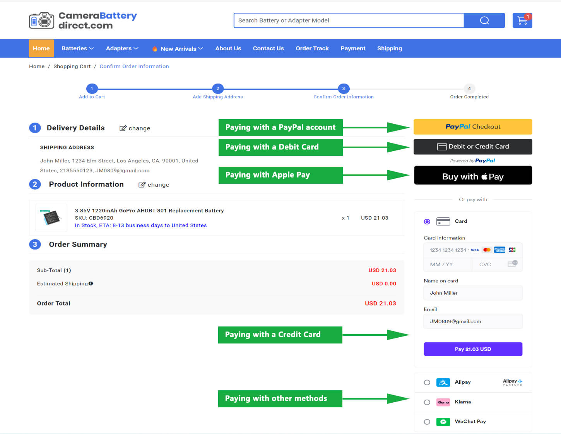This screenshot has width=561, height=434.
Task: Select the Card payment radio button
Action: click(427, 222)
